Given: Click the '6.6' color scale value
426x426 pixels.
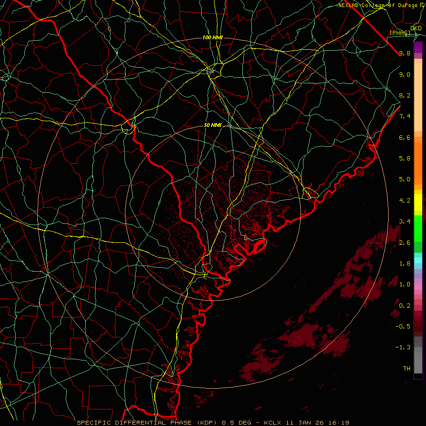Looking at the screenshot, I should (405, 137).
